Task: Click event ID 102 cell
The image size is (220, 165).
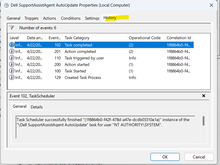Action: coord(57,45)
